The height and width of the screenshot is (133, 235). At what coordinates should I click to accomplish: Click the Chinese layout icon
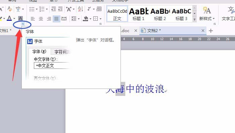[x=69, y=9]
